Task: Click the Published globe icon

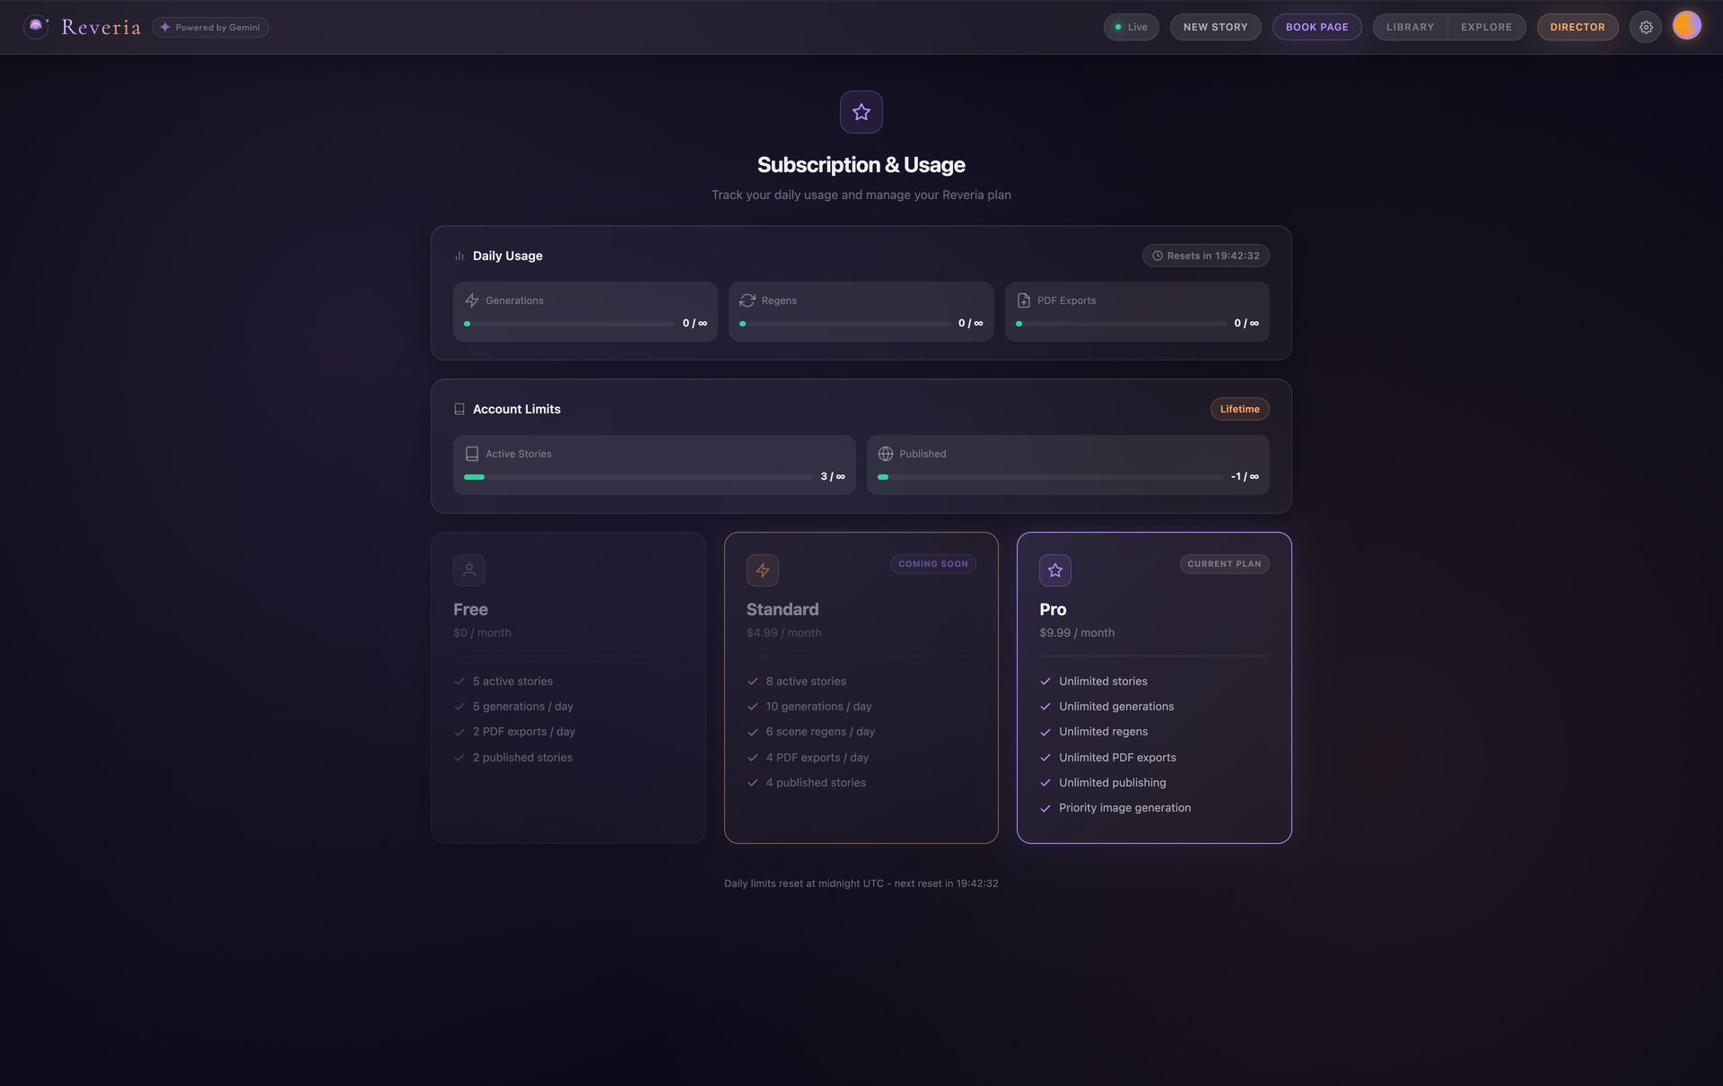Action: click(x=885, y=454)
